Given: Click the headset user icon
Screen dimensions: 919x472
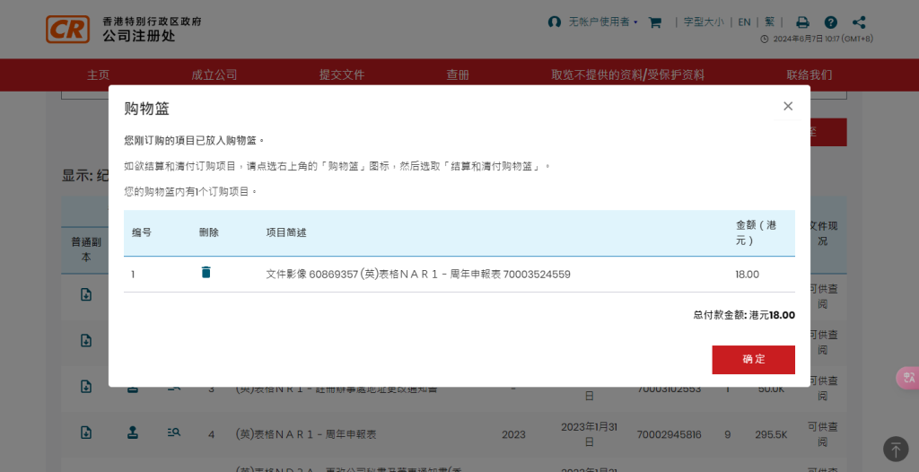Looking at the screenshot, I should point(554,22).
